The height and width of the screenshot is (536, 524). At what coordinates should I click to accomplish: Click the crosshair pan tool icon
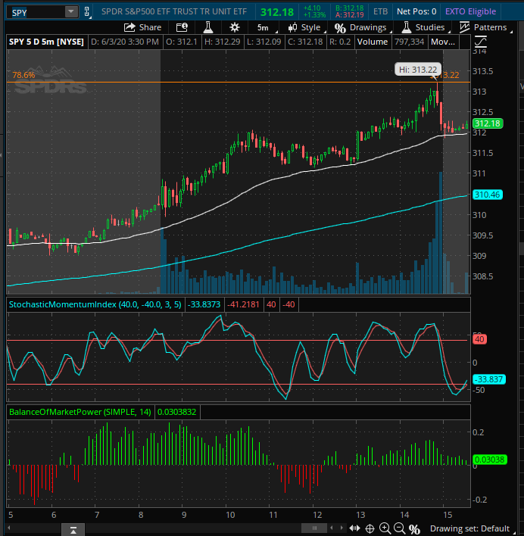(370, 529)
